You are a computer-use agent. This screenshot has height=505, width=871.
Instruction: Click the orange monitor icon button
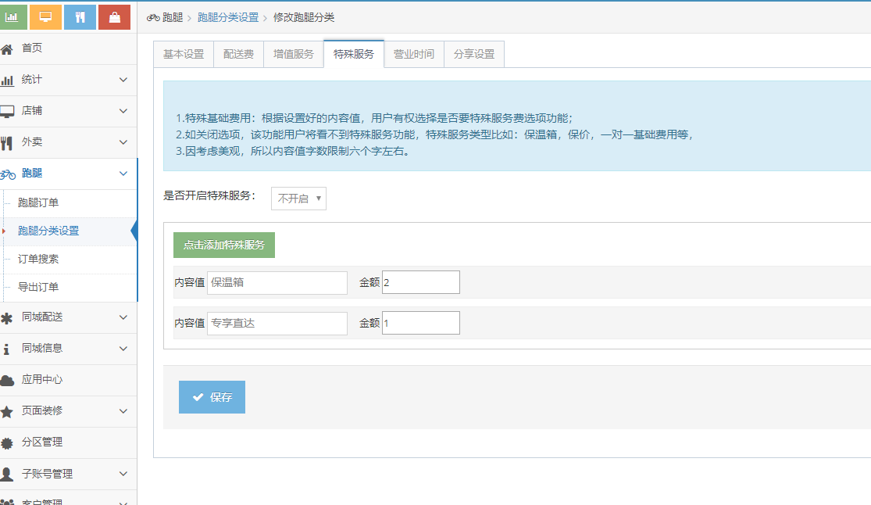(x=45, y=17)
